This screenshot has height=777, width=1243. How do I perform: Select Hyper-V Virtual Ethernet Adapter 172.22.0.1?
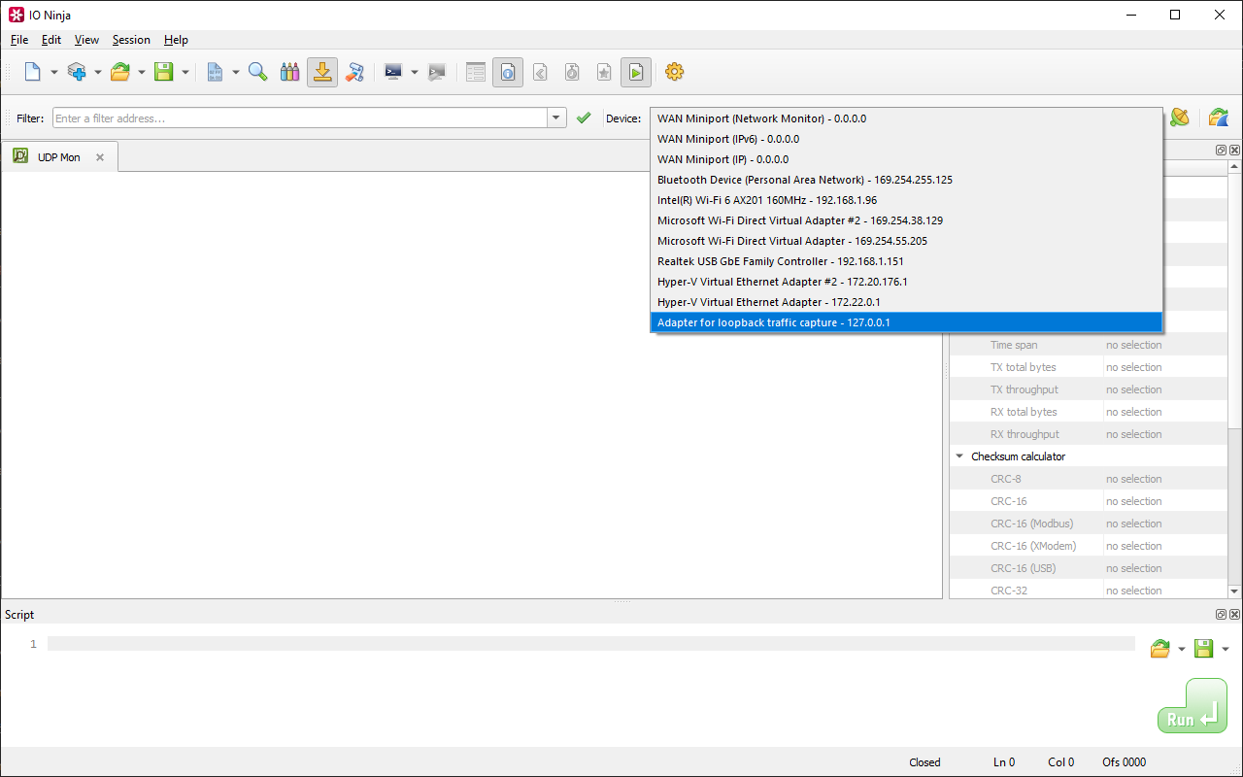coord(906,302)
